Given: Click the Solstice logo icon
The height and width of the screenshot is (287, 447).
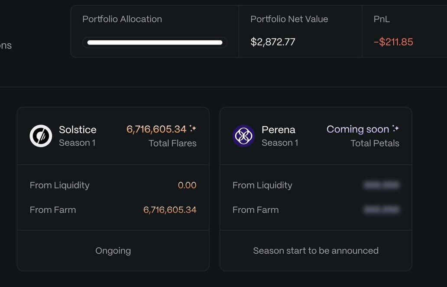Looking at the screenshot, I should click(41, 136).
